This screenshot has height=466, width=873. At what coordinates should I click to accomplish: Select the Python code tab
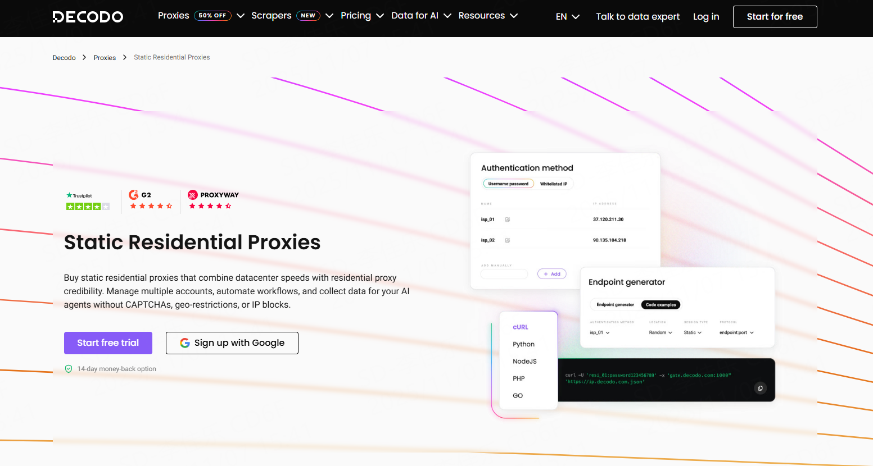pyautogui.click(x=523, y=344)
